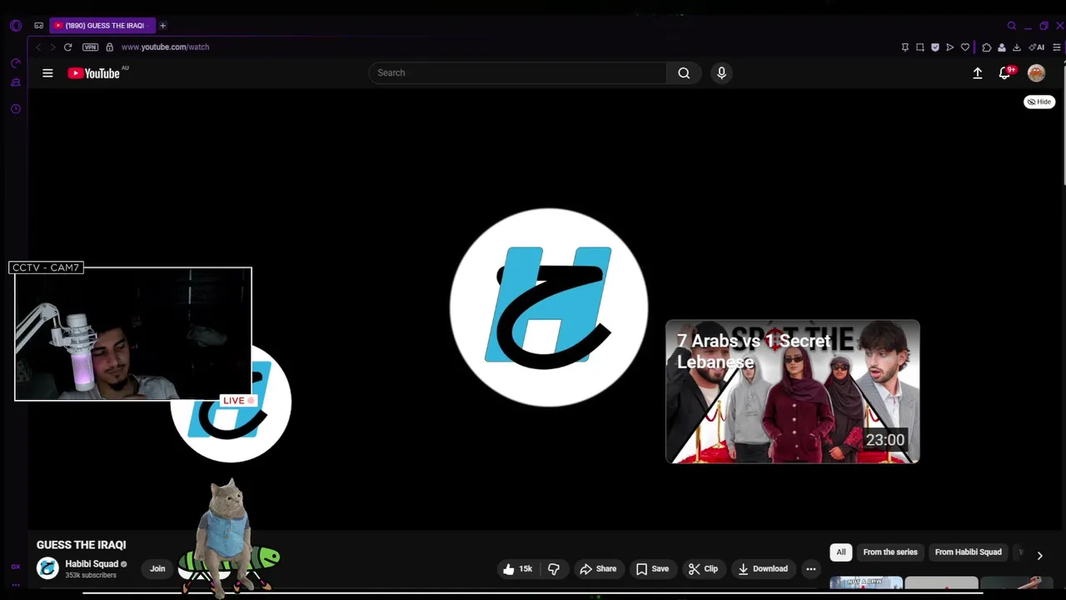1066x600 pixels.
Task: Open the Opera menu logo
Action: (15, 26)
